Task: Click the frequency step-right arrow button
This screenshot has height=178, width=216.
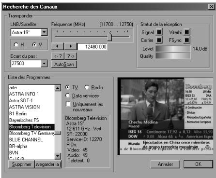Action: [71, 46]
